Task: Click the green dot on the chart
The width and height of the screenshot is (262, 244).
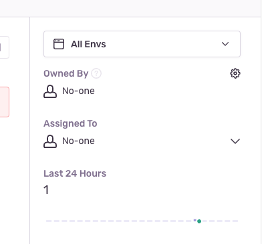Action: [199, 221]
